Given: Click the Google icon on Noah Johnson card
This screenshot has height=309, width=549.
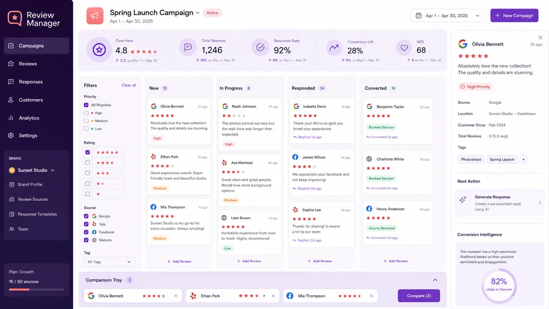Looking at the screenshot, I should coord(225,106).
